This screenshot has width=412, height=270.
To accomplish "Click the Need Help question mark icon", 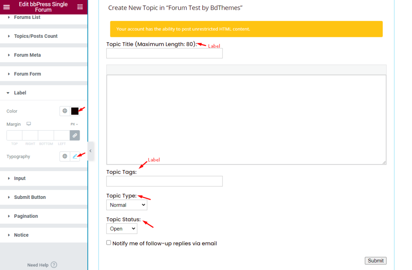I will click(54, 265).
